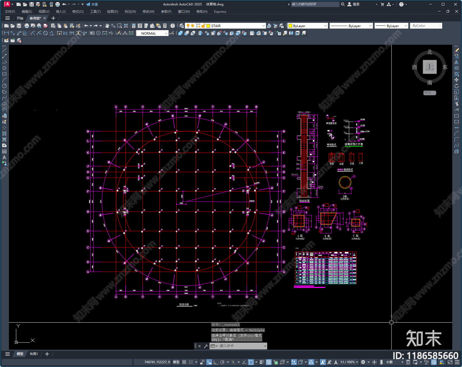This screenshot has width=462, height=367.
Task: Select the Rotate tool in right toolbar
Action: coord(457,86)
